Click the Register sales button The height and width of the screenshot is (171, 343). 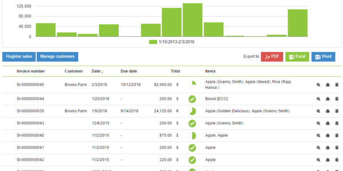click(19, 57)
